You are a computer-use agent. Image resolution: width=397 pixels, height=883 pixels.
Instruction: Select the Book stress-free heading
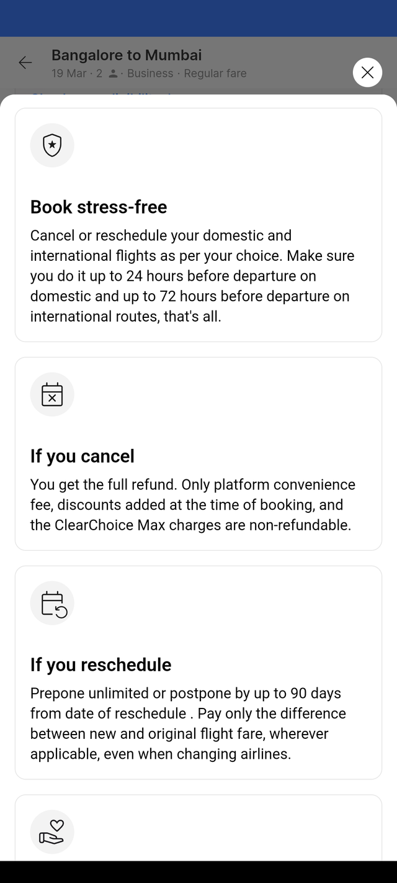click(99, 207)
